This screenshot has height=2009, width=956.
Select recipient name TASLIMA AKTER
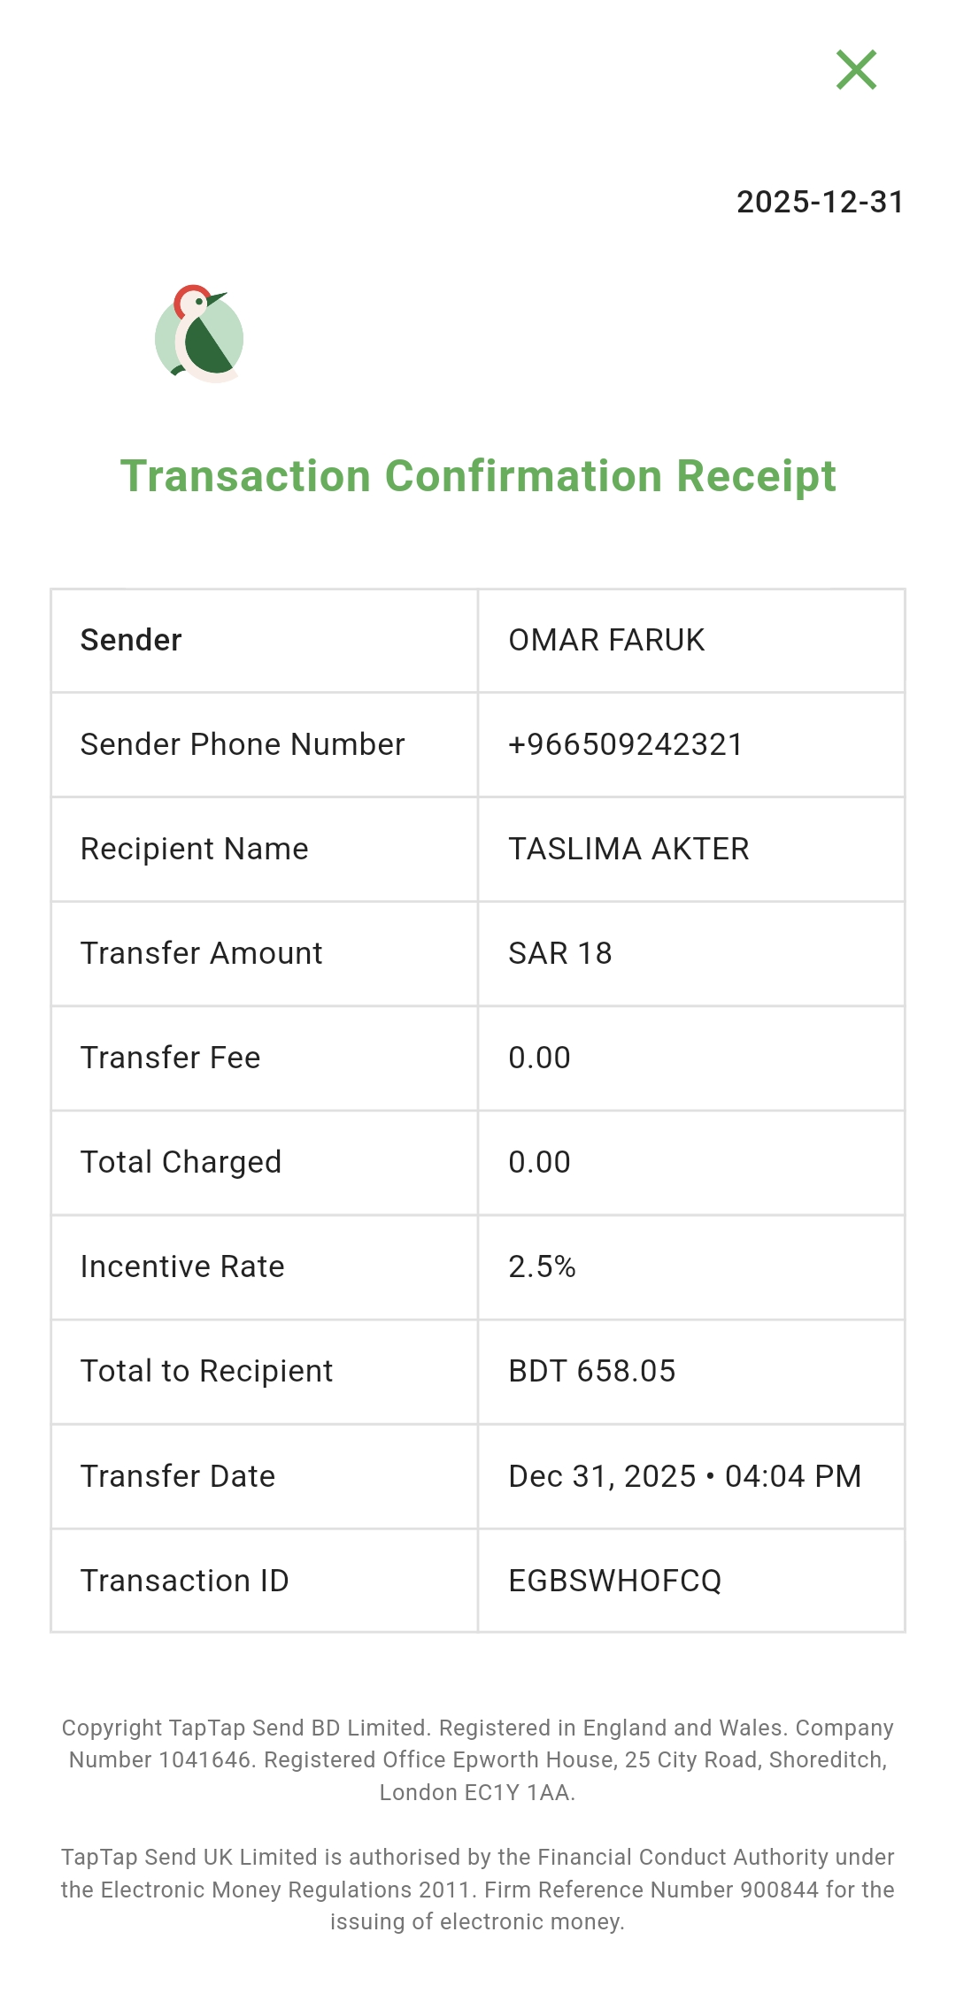[628, 849]
